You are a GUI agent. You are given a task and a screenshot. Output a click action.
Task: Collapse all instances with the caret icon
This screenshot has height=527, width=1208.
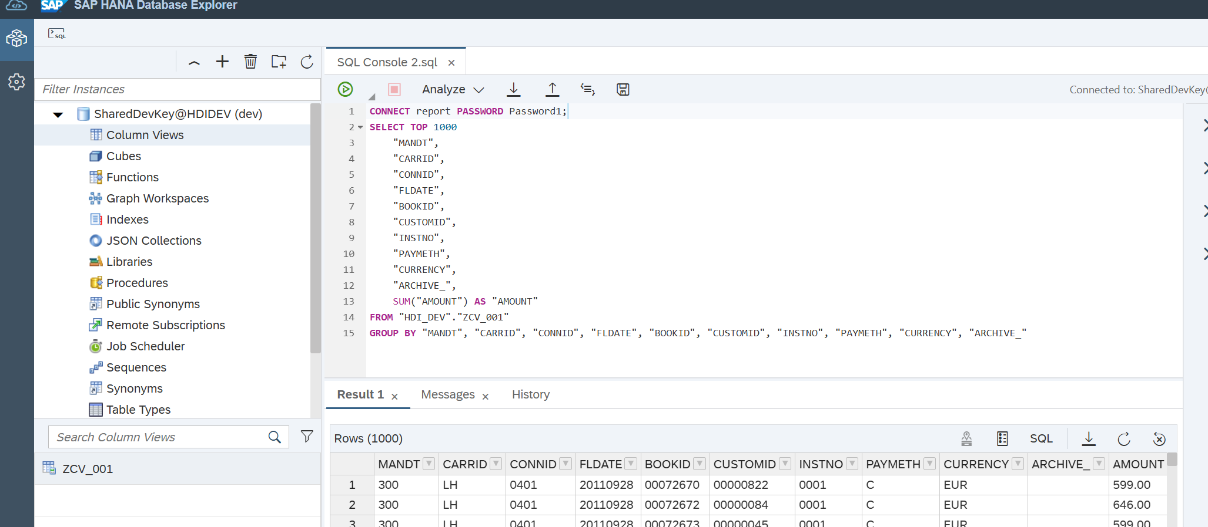pos(194,62)
